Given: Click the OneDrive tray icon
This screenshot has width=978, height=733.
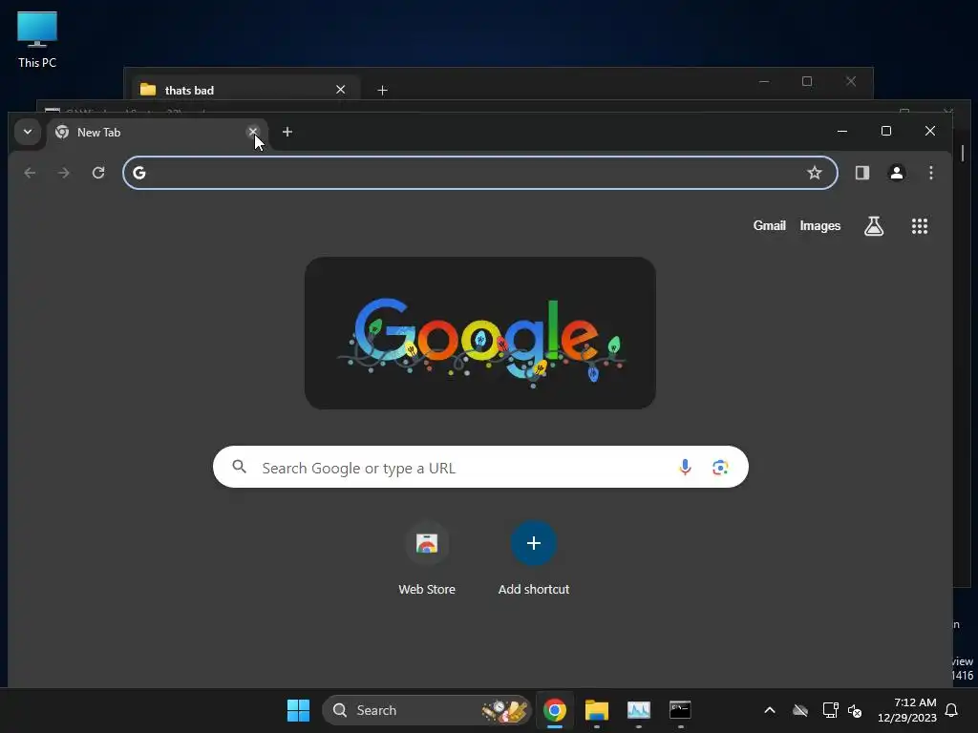Looking at the screenshot, I should tap(799, 710).
